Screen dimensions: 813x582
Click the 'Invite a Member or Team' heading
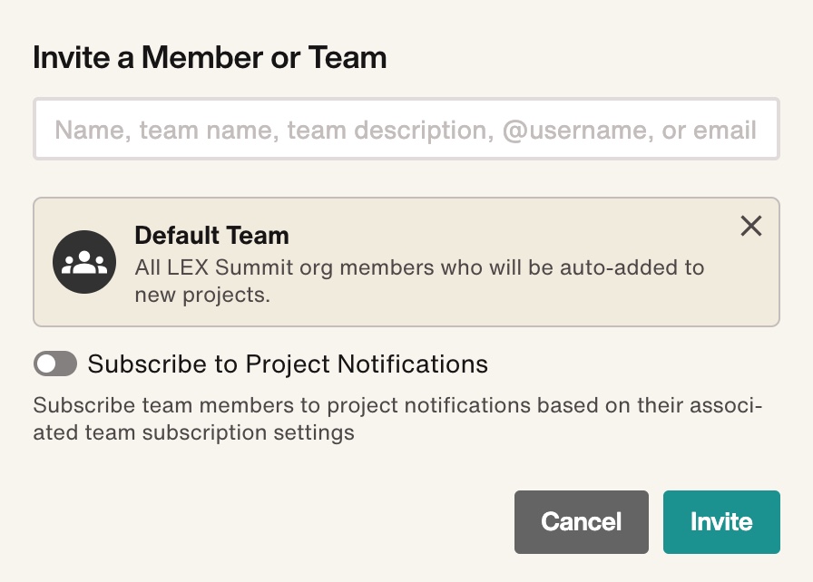(x=210, y=57)
